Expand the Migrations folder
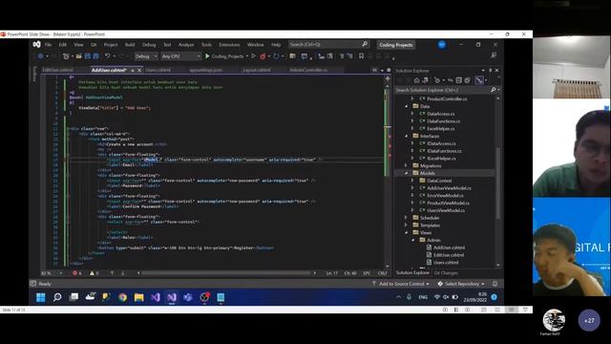 point(406,165)
